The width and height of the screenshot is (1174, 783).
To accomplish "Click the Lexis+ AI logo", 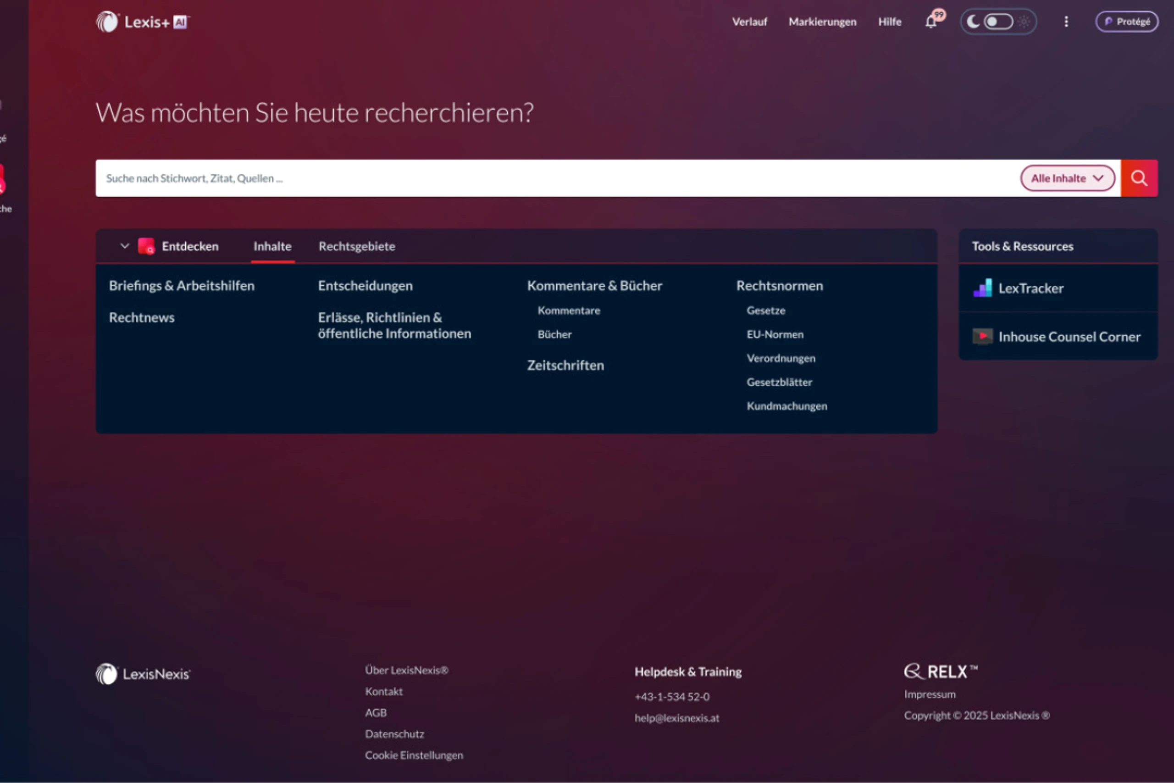I will (x=143, y=22).
